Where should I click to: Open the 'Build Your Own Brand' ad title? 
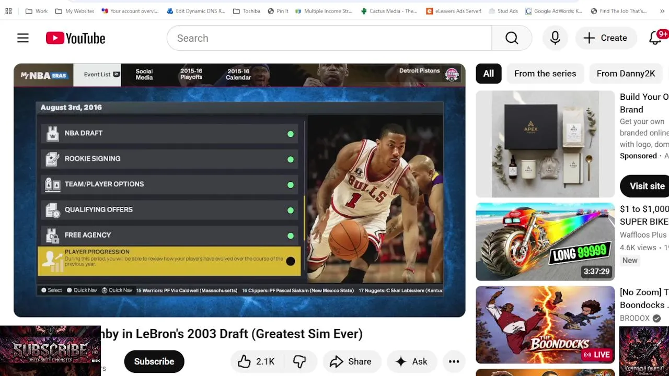click(644, 103)
